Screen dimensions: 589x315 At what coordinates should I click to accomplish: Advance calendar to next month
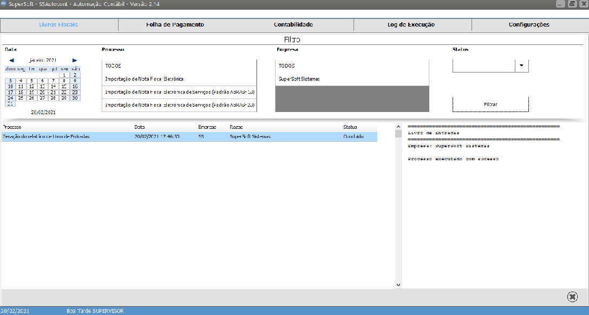point(75,61)
